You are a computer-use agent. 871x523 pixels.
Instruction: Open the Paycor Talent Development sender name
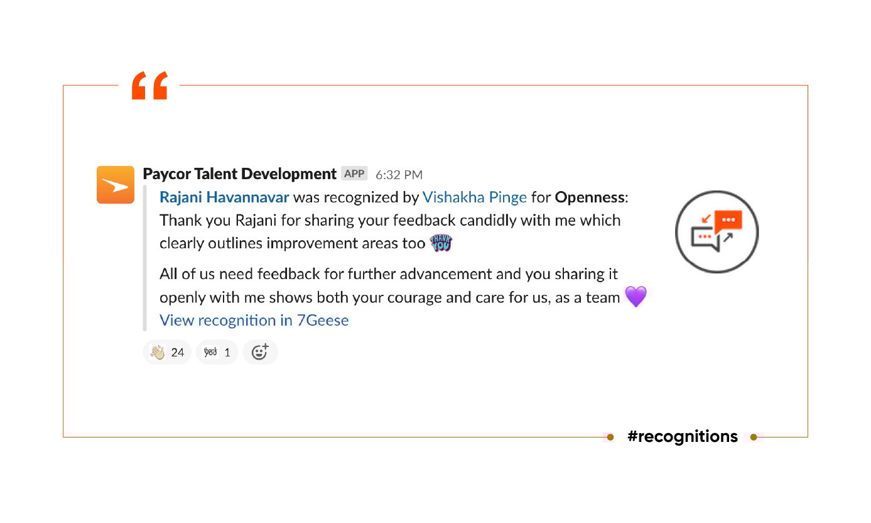point(240,174)
